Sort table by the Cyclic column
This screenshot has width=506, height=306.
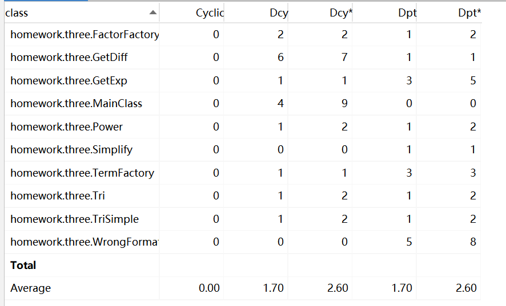pos(210,13)
